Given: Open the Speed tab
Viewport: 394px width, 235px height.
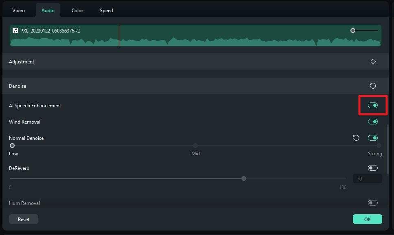Looking at the screenshot, I should [x=106, y=11].
